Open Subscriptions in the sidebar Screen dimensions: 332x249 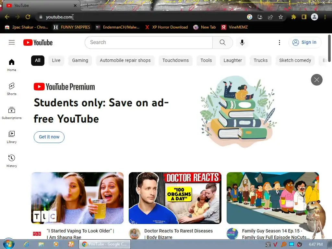point(12,113)
